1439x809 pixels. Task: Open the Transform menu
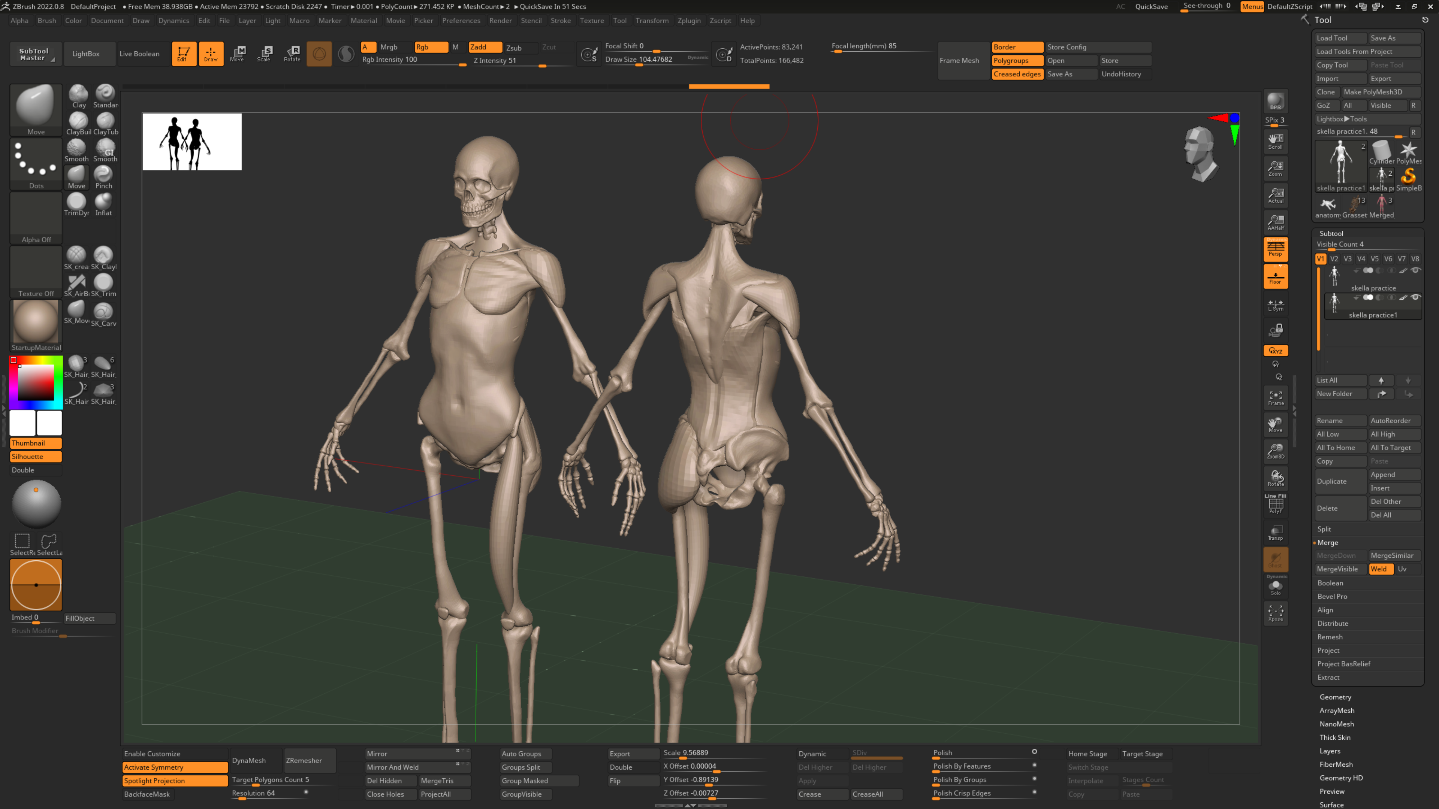tap(652, 21)
